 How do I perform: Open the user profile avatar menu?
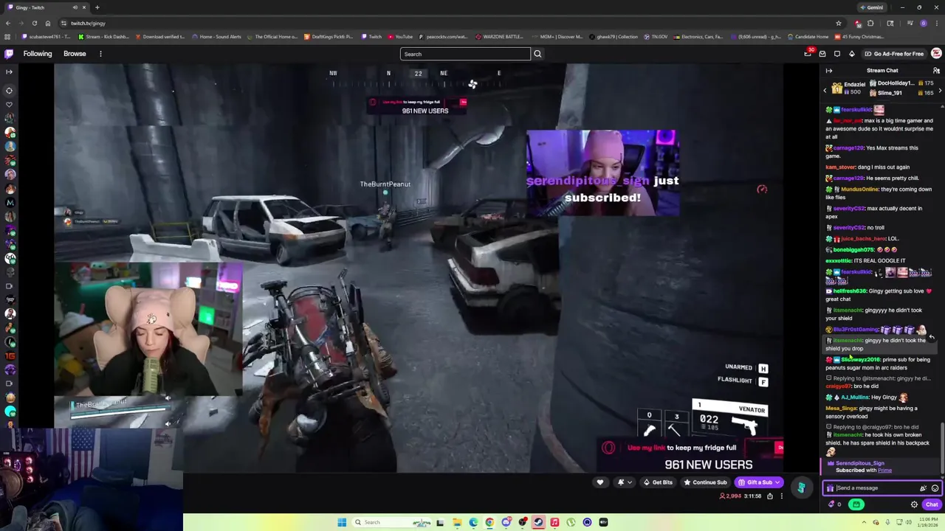pyautogui.click(x=936, y=54)
